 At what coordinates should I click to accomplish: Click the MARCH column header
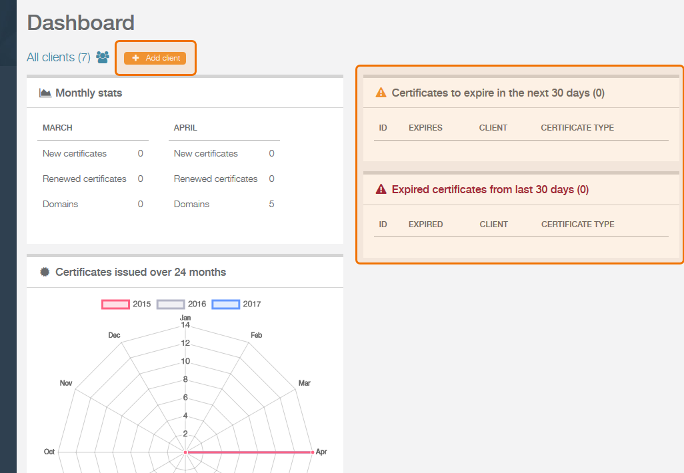pyautogui.click(x=57, y=128)
